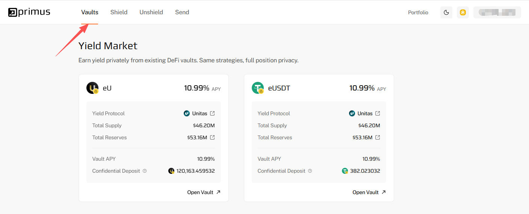This screenshot has width=529, height=214.
Task: Click the 10.99% APY header of eU card
Action: (x=202, y=88)
